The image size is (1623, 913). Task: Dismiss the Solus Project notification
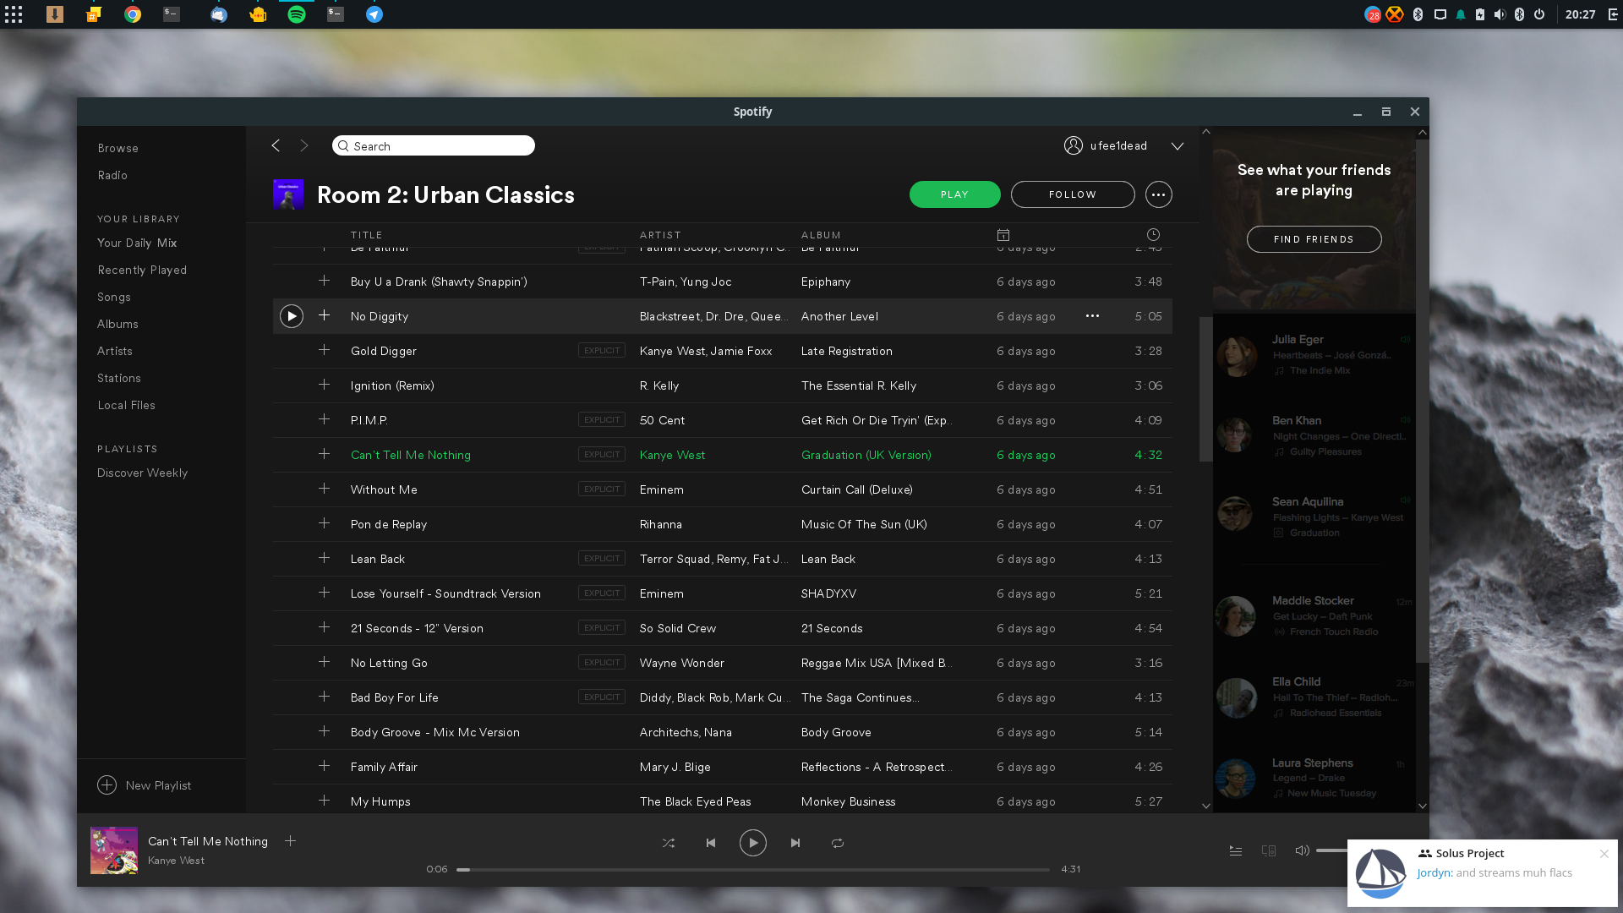pyautogui.click(x=1604, y=854)
